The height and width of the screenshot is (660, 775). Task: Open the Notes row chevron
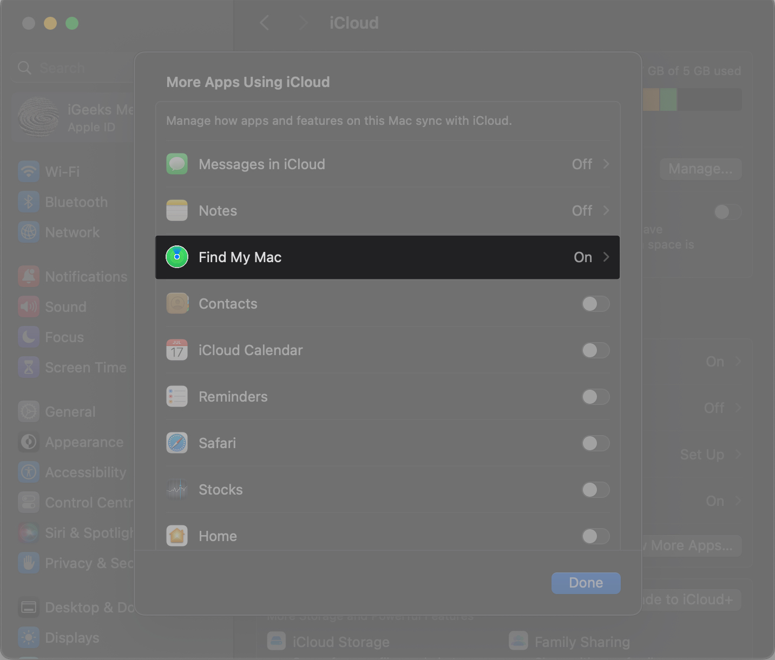(606, 210)
